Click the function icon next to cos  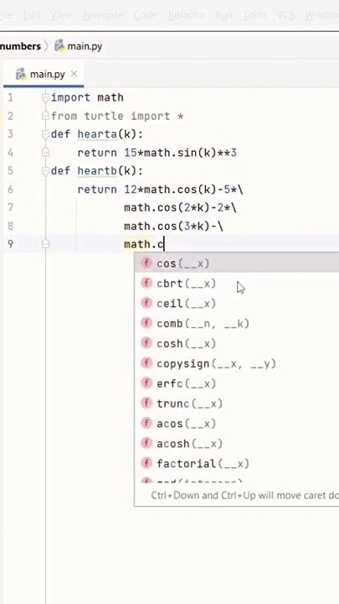pyautogui.click(x=146, y=263)
